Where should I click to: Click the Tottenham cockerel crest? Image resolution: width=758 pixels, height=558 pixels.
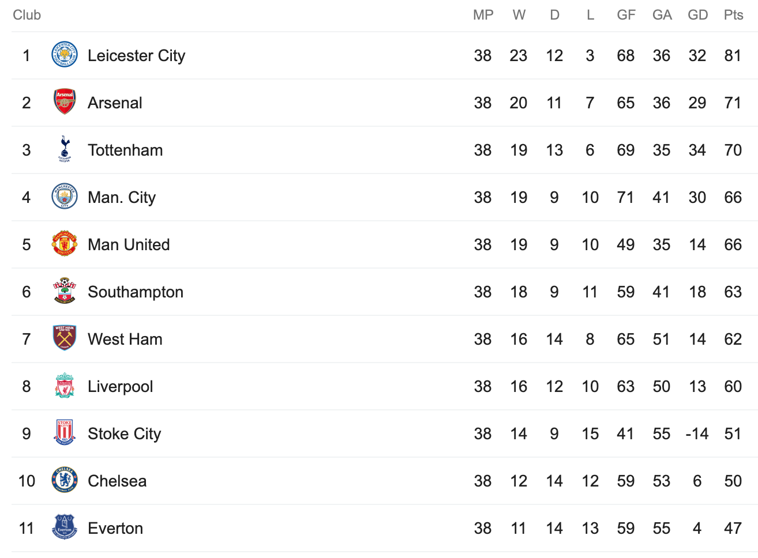(x=65, y=149)
